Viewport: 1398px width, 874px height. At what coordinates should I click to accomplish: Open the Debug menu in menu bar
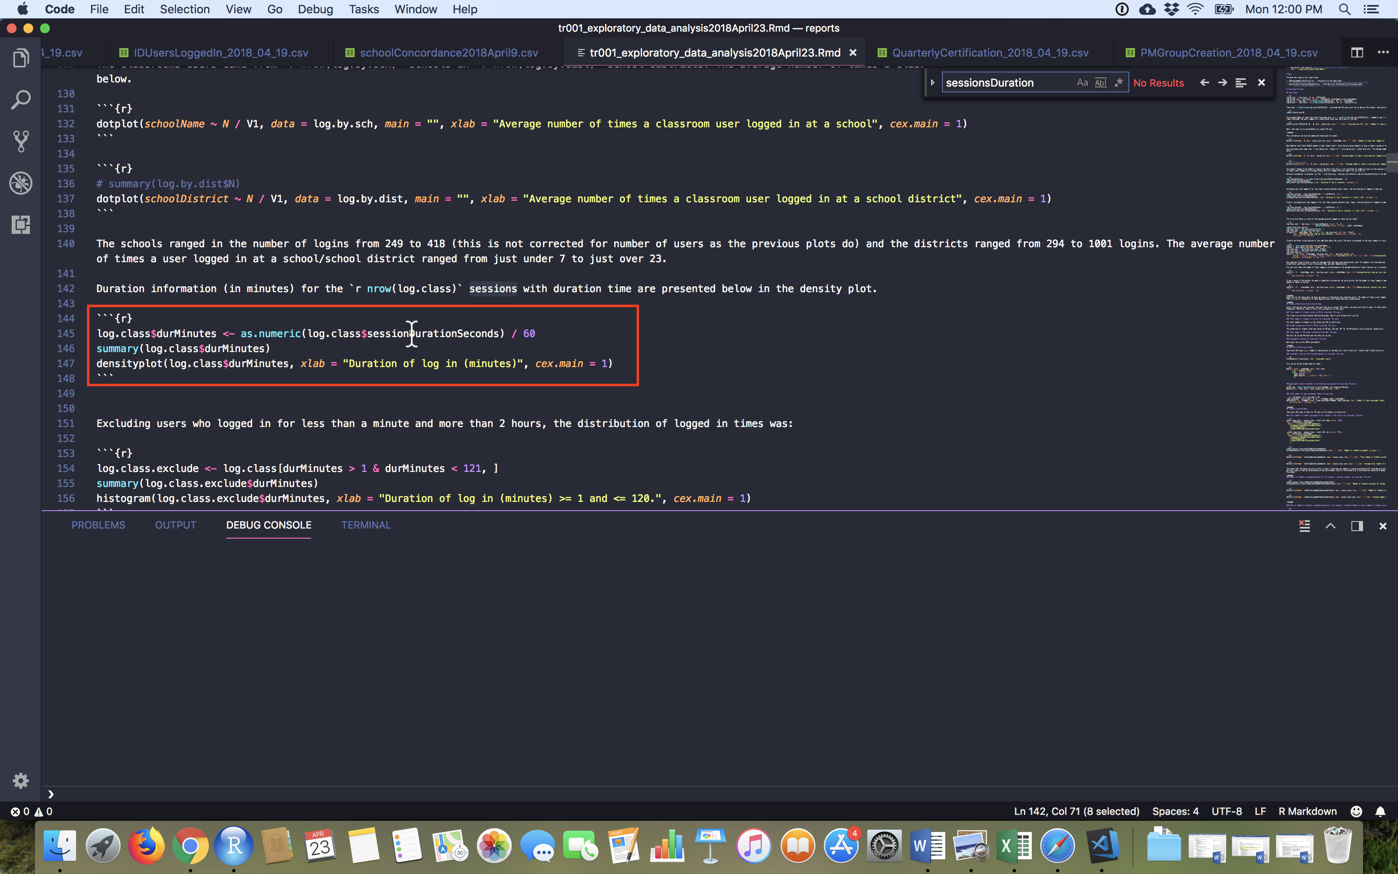[x=315, y=9]
